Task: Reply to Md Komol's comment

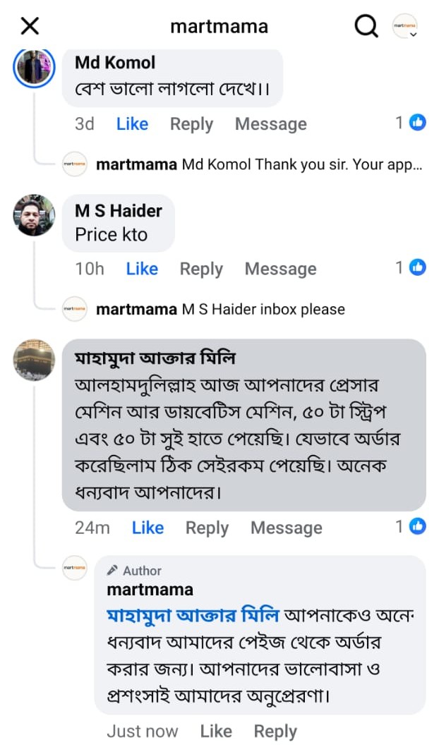Action: (x=191, y=124)
